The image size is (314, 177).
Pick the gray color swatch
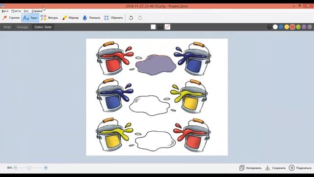click(x=310, y=27)
